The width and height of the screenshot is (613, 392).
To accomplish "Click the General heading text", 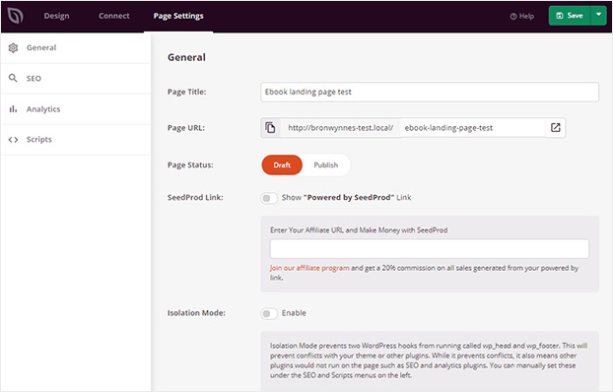I will (x=186, y=57).
